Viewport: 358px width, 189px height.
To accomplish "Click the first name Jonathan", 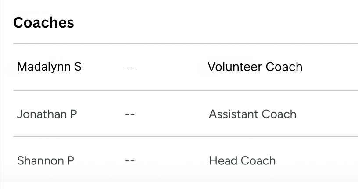I will click(41, 114).
